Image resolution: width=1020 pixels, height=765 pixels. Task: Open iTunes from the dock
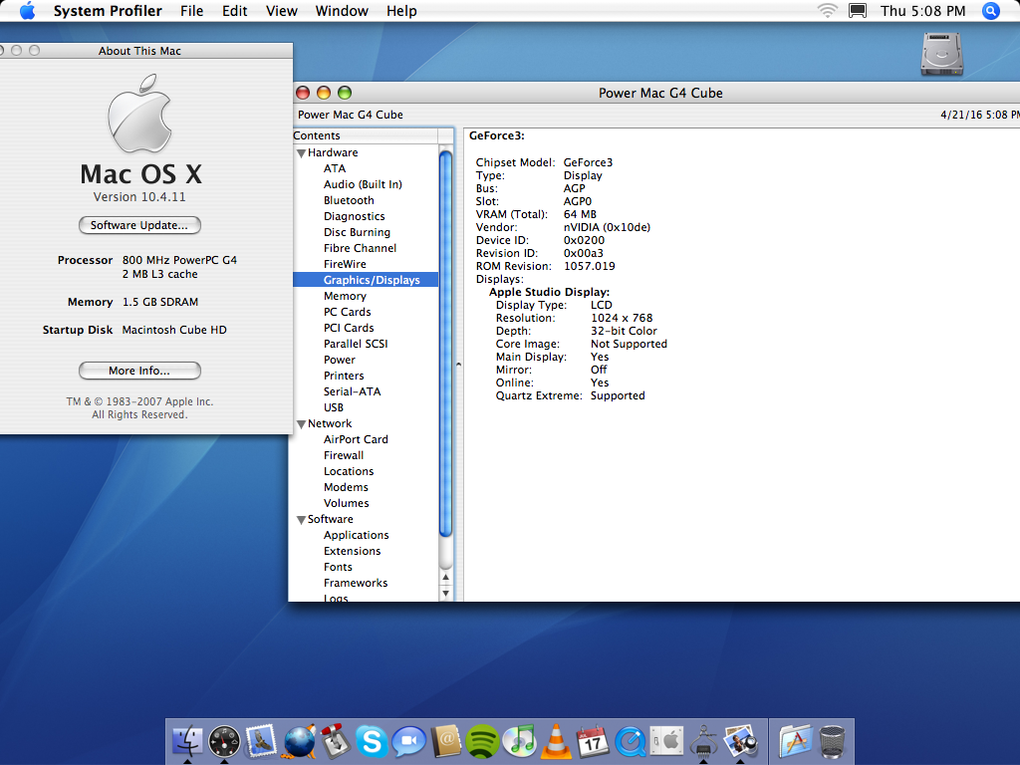pos(519,741)
